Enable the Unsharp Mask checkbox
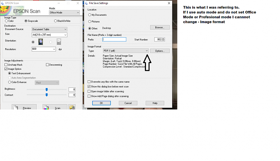The width and height of the screenshot is (280, 161). (x=6, y=65)
